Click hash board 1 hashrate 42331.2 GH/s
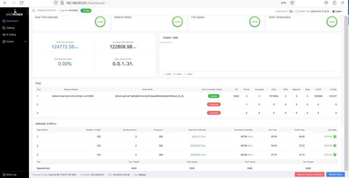Viewport: 349px width, 178px height. pyautogui.click(x=199, y=136)
